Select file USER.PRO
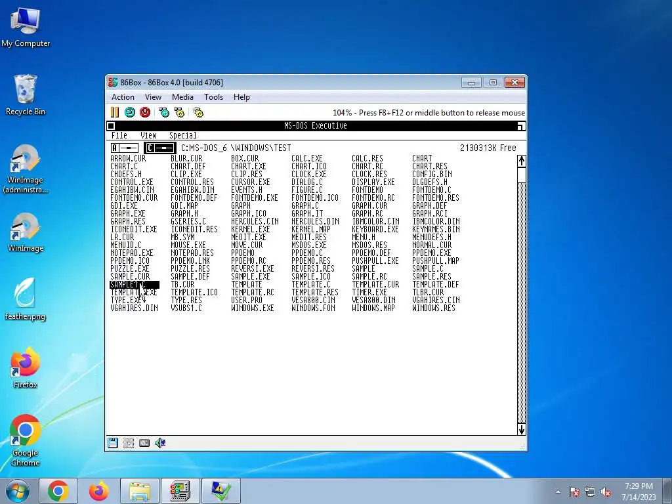 coord(247,301)
